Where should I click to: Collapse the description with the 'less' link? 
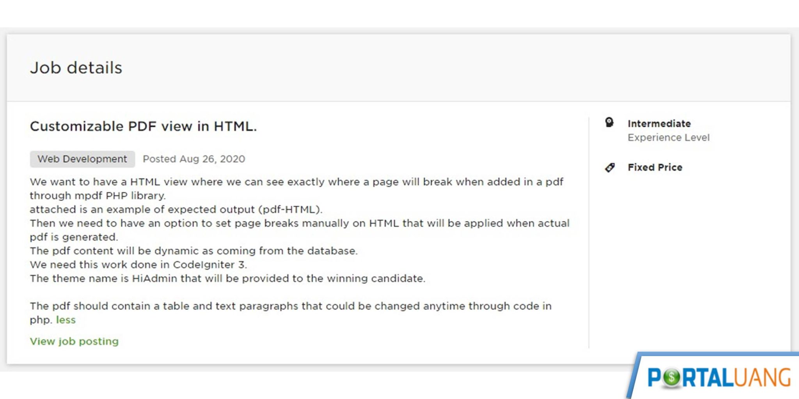pyautogui.click(x=66, y=320)
